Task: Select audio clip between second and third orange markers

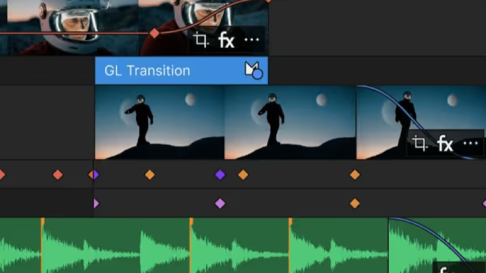Action: (x=240, y=245)
